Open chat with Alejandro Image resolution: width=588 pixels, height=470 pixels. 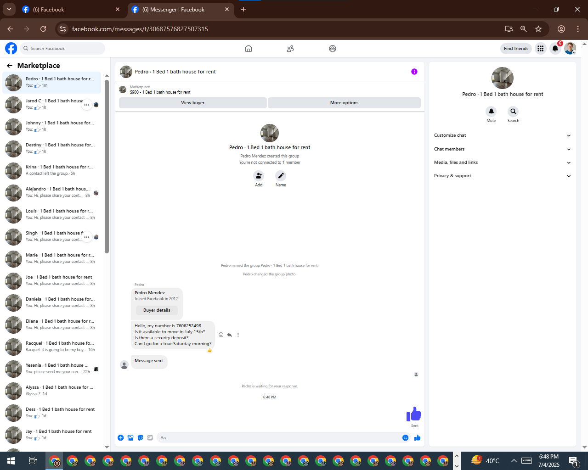point(52,193)
